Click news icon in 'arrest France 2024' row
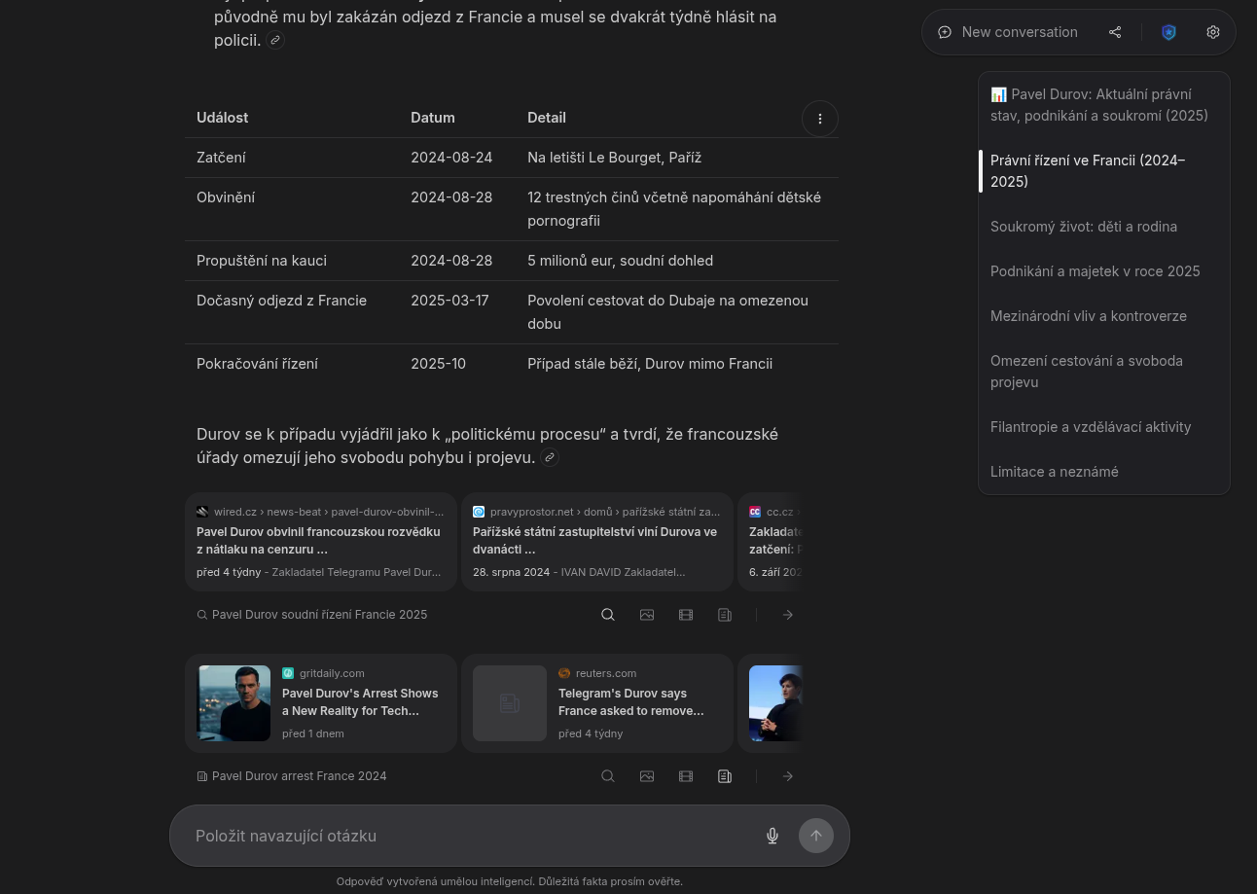 725,776
